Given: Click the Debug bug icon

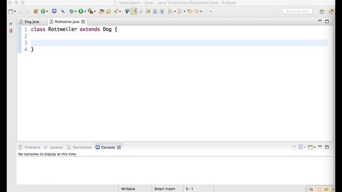Looking at the screenshot, I should [71, 11].
